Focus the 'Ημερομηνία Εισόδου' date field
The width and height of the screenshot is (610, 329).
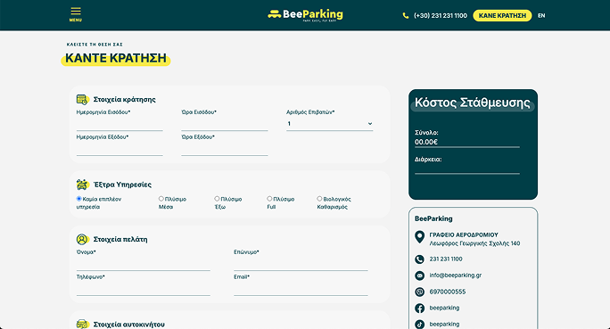pyautogui.click(x=120, y=124)
